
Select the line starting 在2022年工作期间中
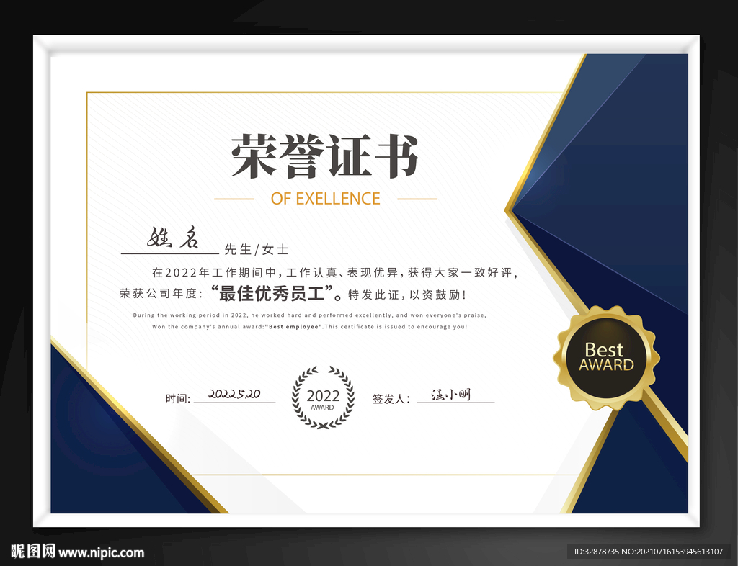coord(335,273)
